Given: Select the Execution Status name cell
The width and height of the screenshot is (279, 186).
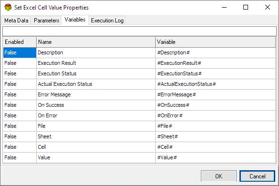Looking at the screenshot, I should tap(96, 73).
